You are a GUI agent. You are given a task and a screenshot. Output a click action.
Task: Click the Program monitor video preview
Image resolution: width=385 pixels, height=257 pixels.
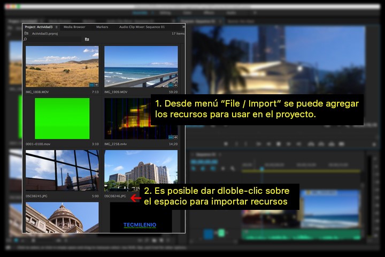coord(279,61)
